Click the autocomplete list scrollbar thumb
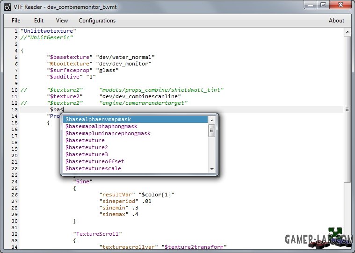355x253 pixels. click(212, 130)
